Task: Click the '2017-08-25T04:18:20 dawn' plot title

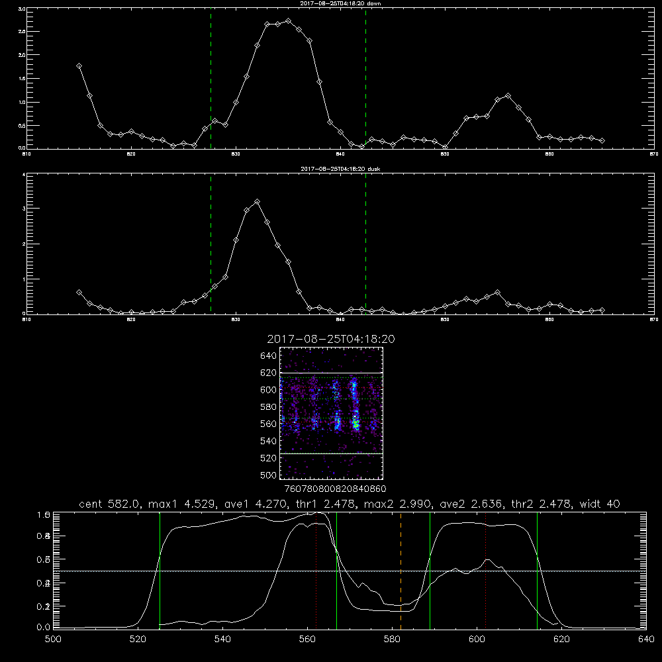Action: [340, 3]
